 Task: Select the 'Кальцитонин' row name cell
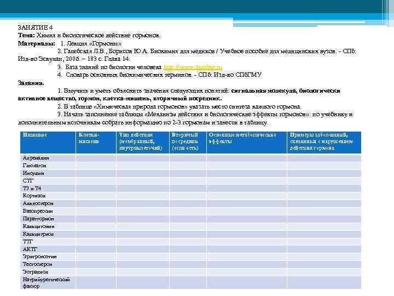(x=48, y=226)
